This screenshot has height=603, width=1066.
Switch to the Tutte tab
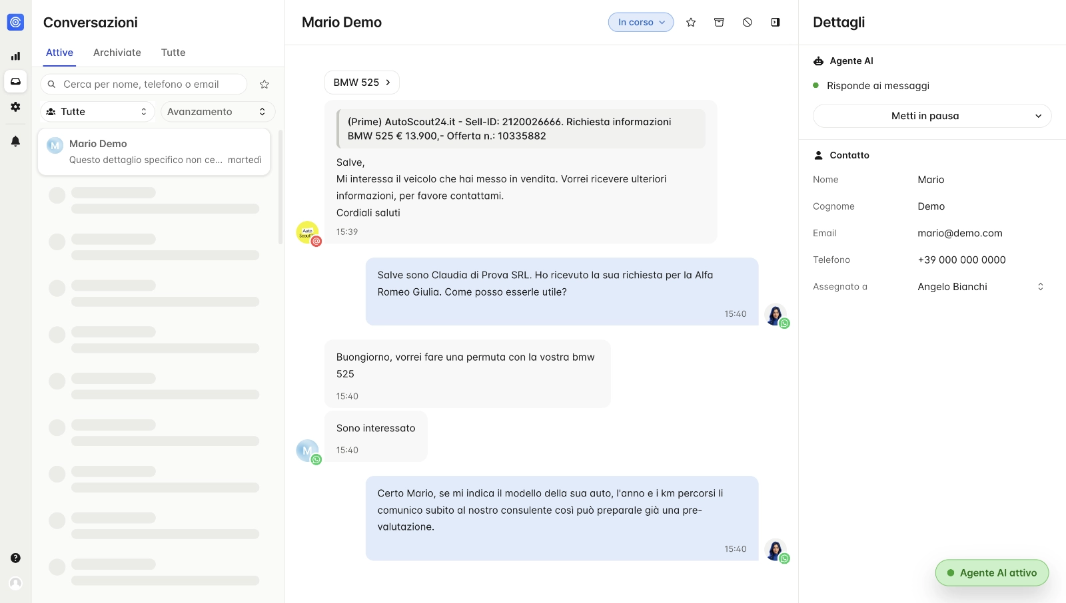coord(173,53)
